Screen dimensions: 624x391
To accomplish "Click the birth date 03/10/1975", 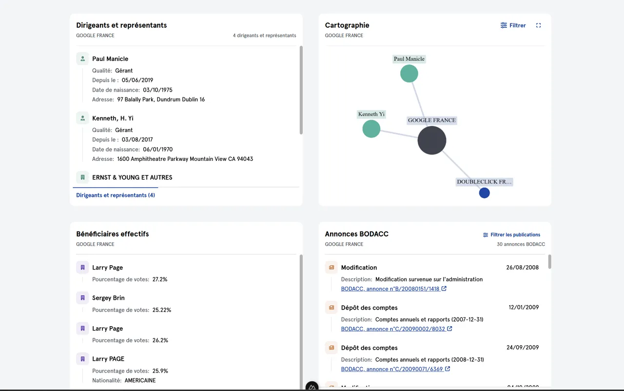I will coord(157,90).
